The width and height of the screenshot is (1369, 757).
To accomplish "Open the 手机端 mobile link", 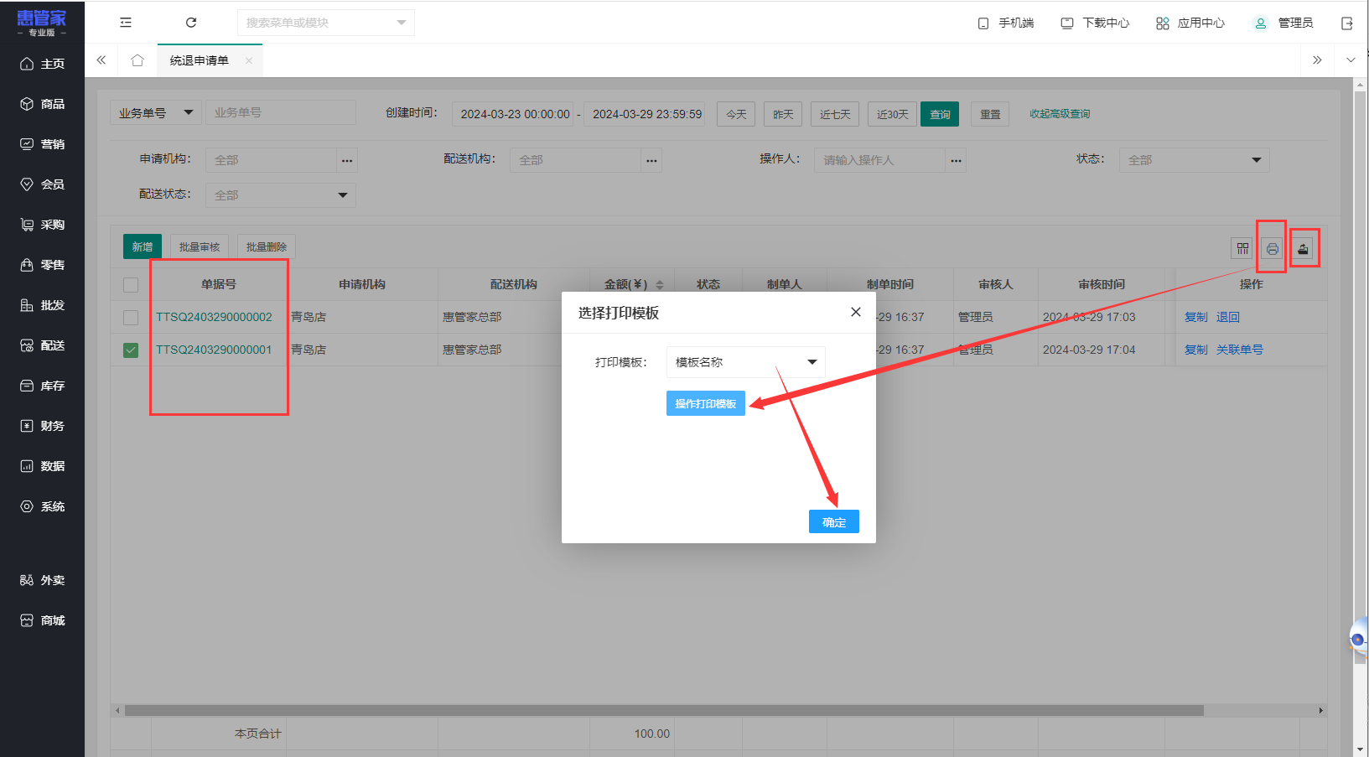I will (x=1006, y=23).
